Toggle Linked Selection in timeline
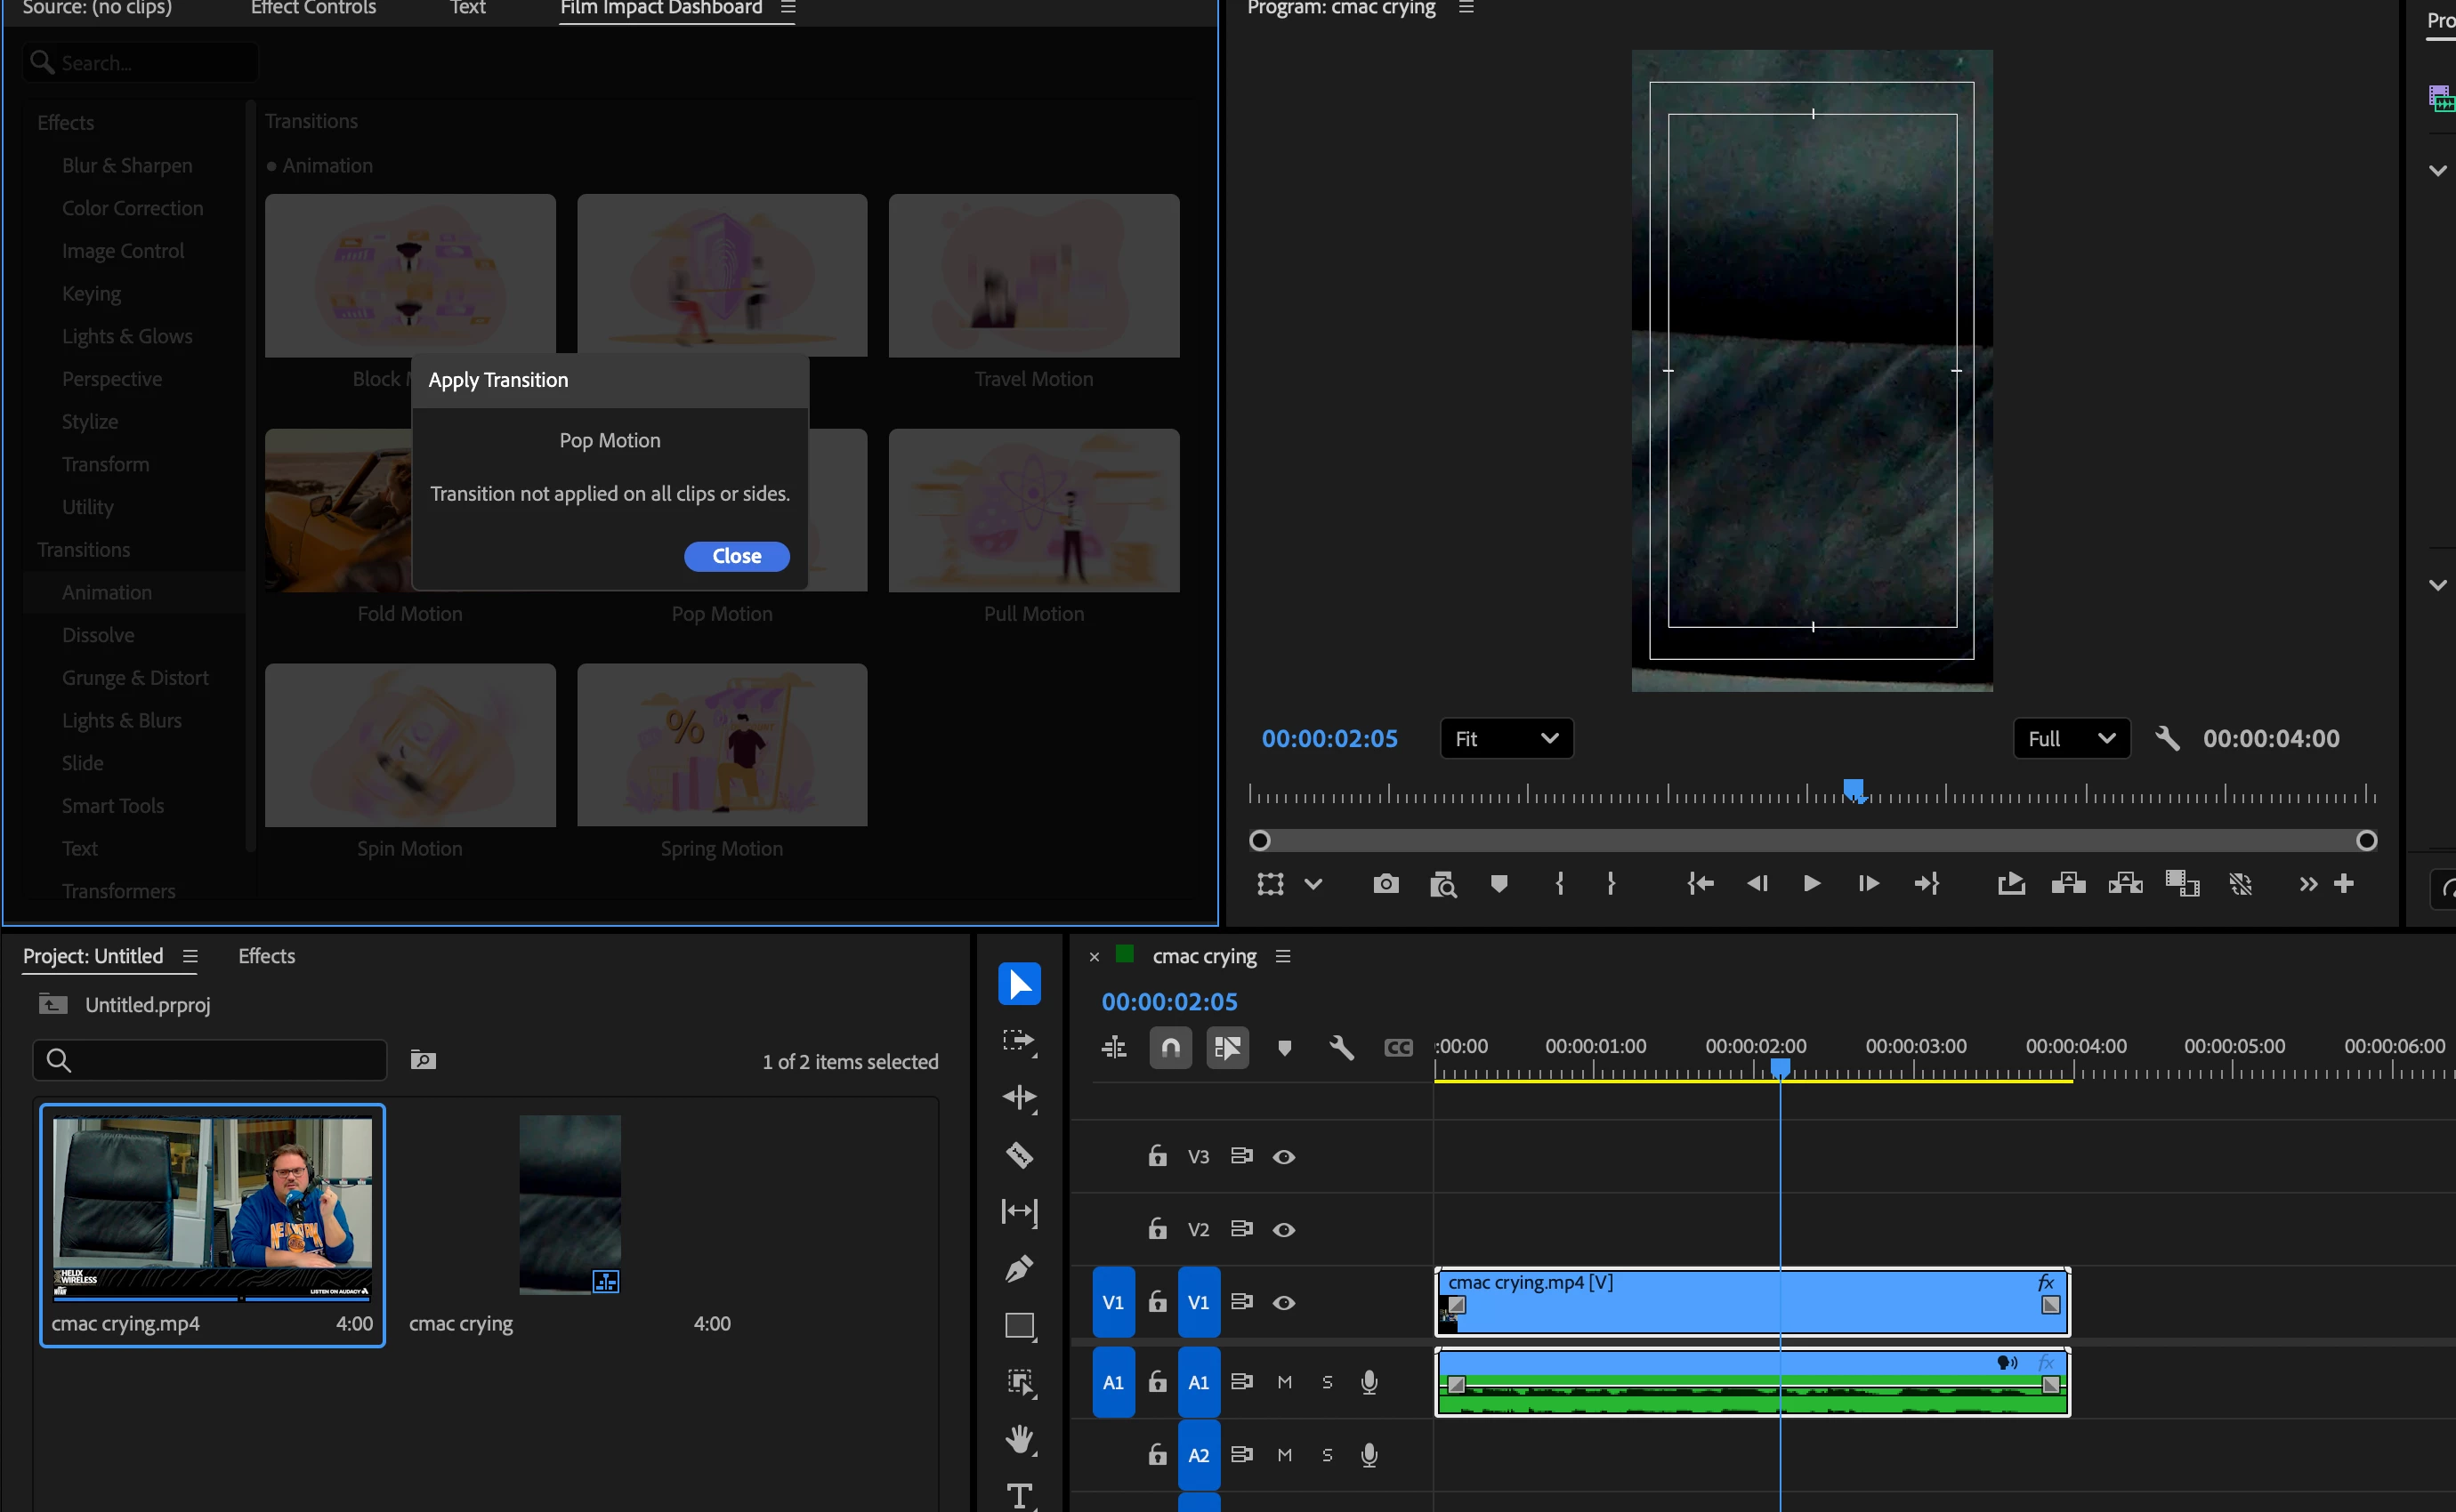The height and width of the screenshot is (1512, 2456). pos(1227,1047)
